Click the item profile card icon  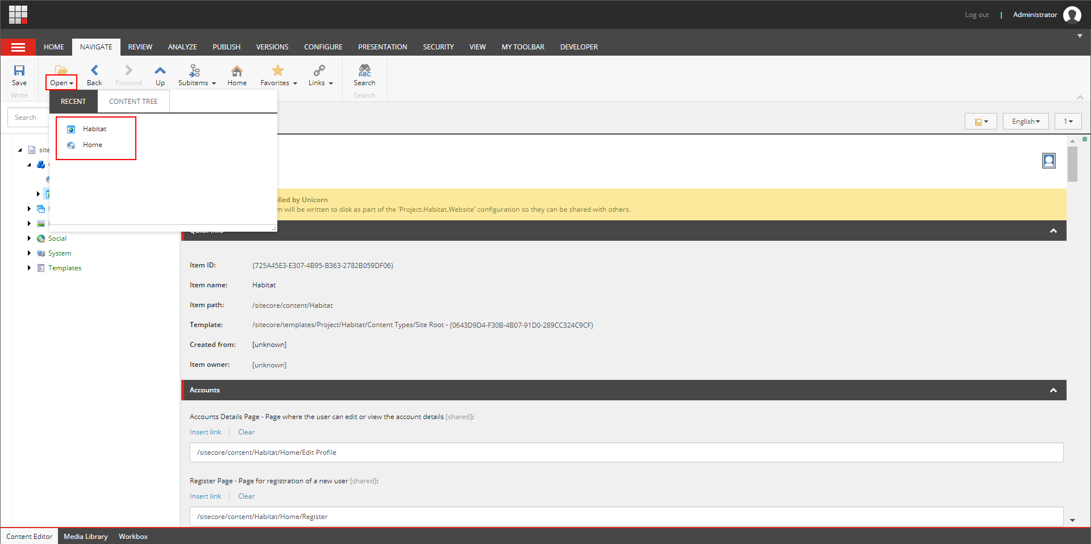pyautogui.click(x=1049, y=161)
